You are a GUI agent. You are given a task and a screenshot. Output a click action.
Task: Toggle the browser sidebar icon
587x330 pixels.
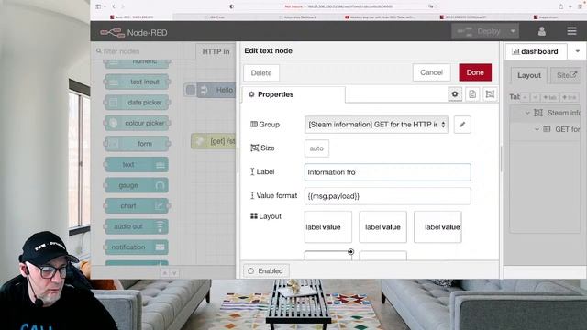point(98,6)
